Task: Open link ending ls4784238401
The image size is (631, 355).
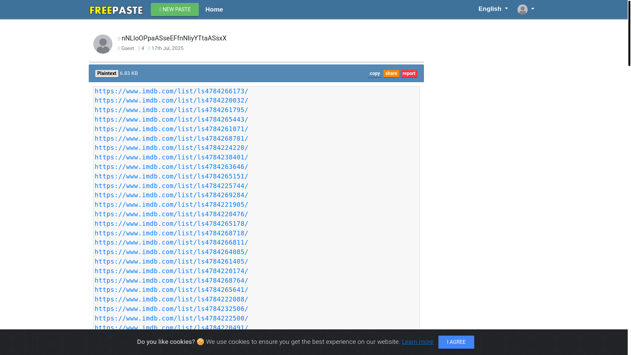Action: coord(172,157)
